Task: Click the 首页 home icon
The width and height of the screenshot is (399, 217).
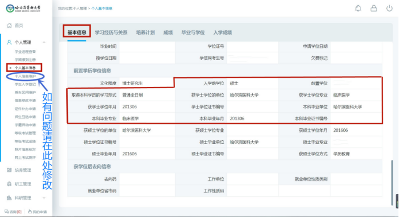Action: (x=9, y=25)
